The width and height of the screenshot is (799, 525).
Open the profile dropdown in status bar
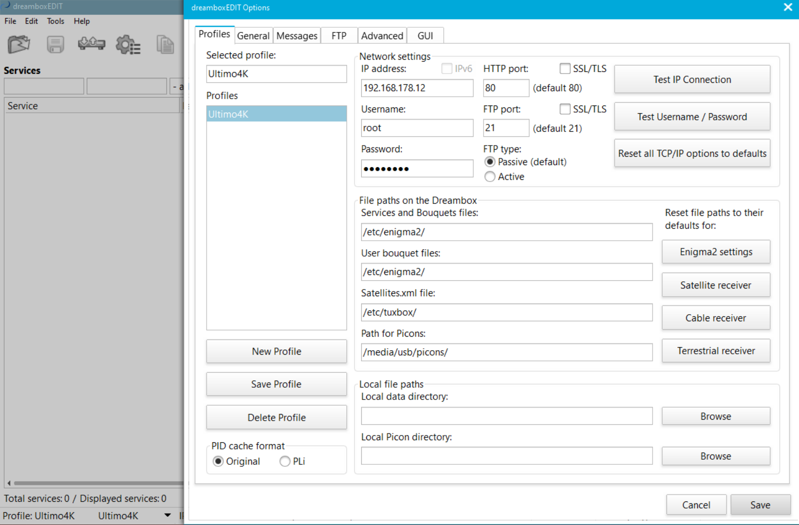[x=168, y=515]
